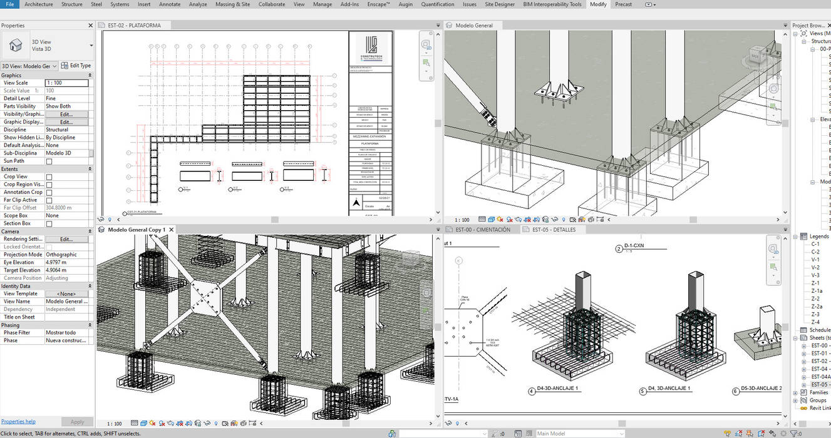Screen dimensions: 831x438
Task: Click Temporary Hide/Isolate icon in EST-05 view bar
Action: tap(448, 424)
